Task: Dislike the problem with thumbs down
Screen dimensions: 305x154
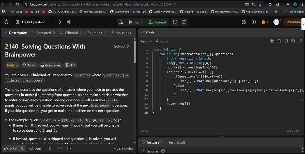Action: (22, 149)
